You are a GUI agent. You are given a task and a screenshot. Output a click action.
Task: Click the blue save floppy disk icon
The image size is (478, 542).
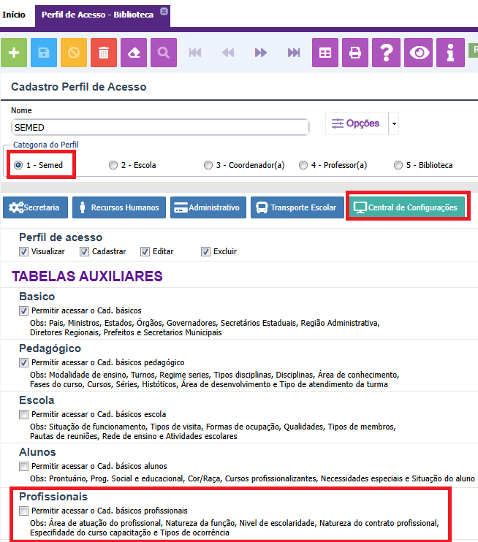(x=44, y=53)
